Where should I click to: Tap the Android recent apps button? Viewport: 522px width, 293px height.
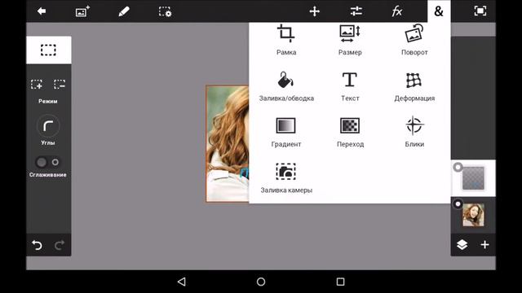[340, 282]
